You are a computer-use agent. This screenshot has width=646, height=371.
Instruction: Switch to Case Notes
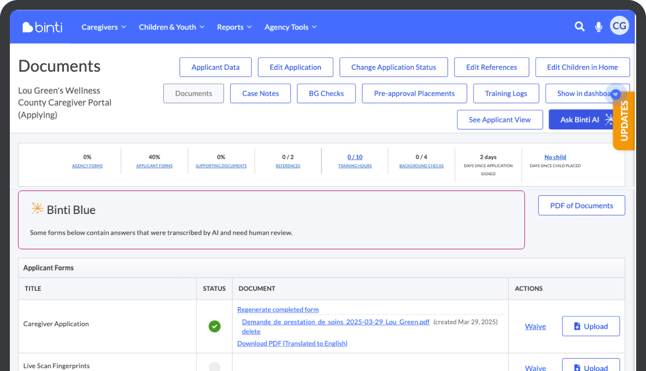[260, 93]
